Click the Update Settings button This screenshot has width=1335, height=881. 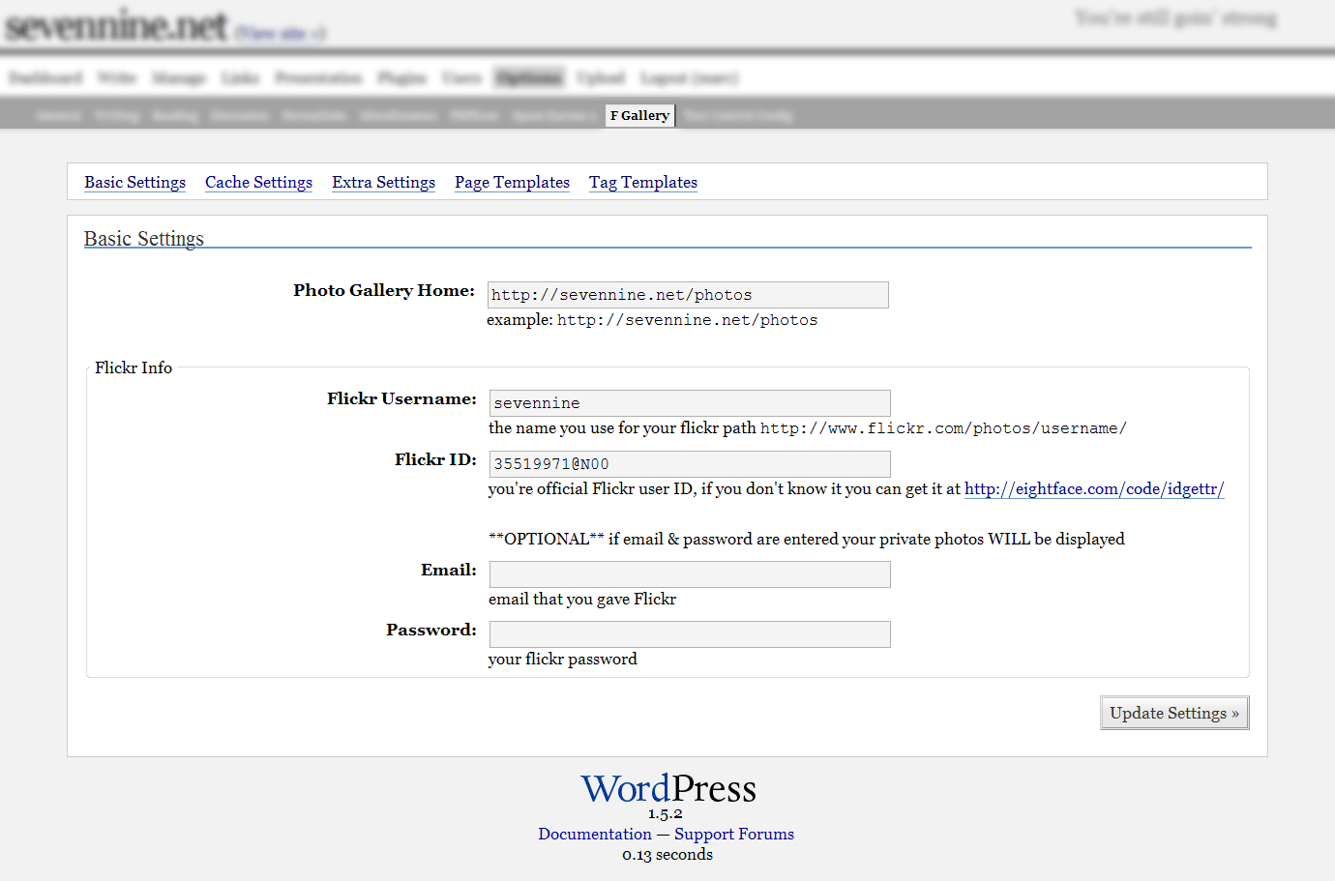(1174, 713)
